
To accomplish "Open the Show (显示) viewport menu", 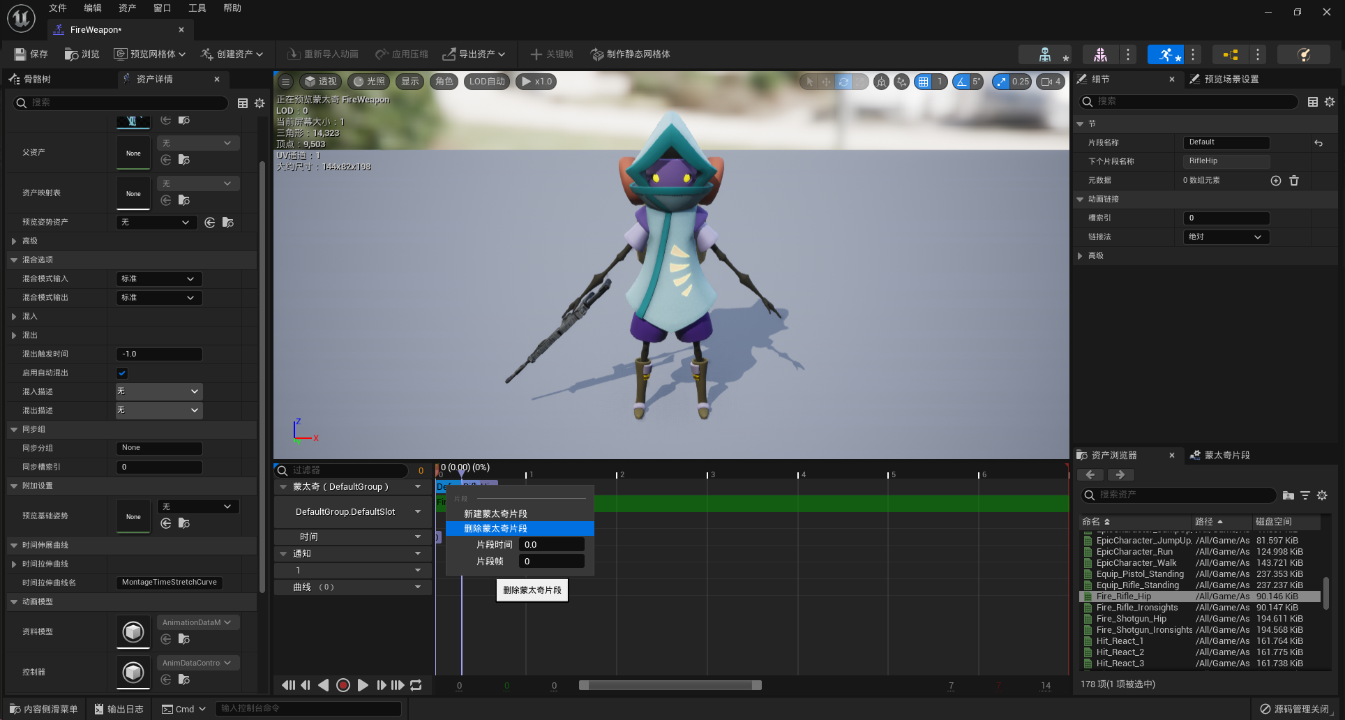I will 410,82.
